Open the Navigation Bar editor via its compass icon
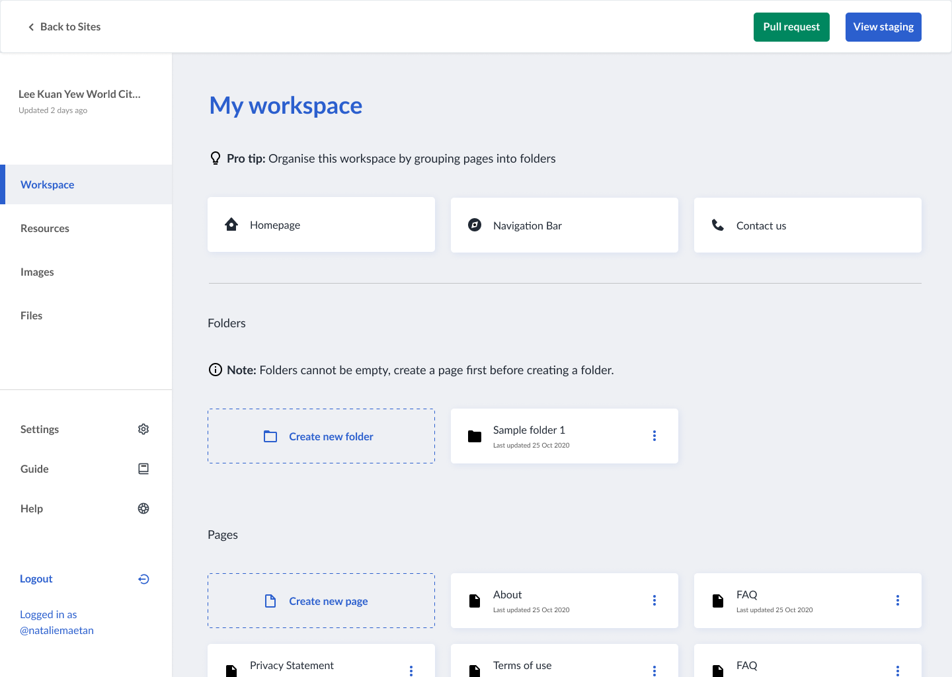The width and height of the screenshot is (952, 677). pyautogui.click(x=474, y=225)
